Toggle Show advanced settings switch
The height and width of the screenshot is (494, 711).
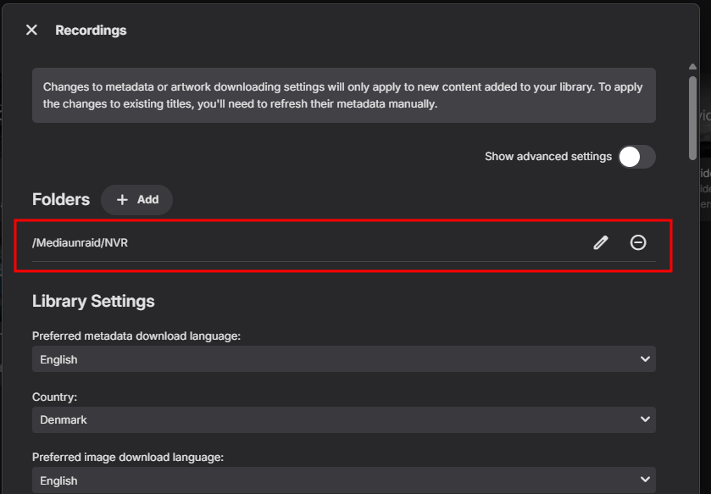tap(636, 157)
